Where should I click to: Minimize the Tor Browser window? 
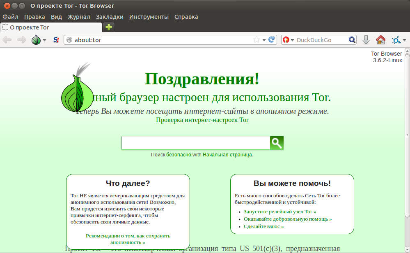click(15, 5)
